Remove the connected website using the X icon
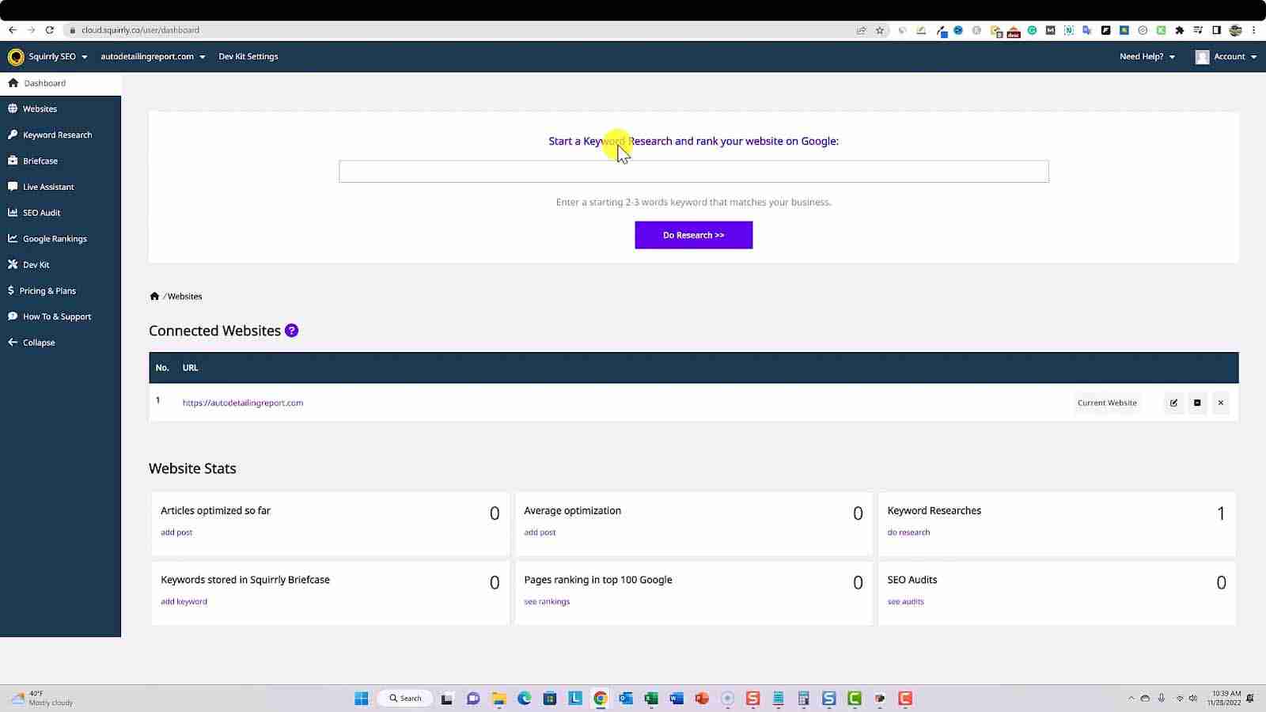 (1221, 403)
